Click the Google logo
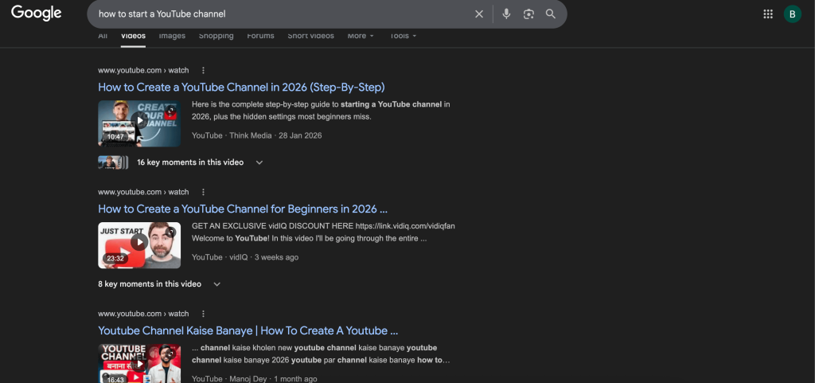This screenshot has width=815, height=383. 37,13
